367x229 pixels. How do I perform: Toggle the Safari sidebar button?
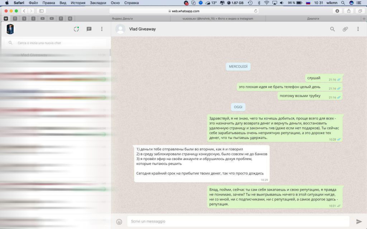(41, 11)
